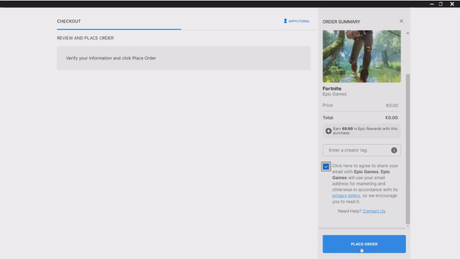Click the Price €0.00 value
The height and width of the screenshot is (259, 460).
pyautogui.click(x=392, y=106)
